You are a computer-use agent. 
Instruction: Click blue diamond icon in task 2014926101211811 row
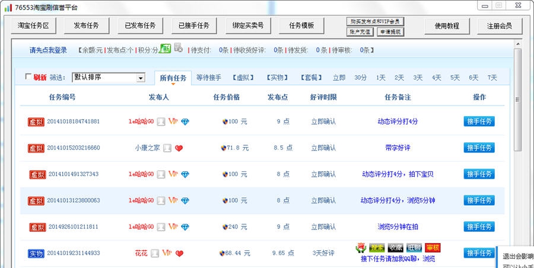(185, 227)
